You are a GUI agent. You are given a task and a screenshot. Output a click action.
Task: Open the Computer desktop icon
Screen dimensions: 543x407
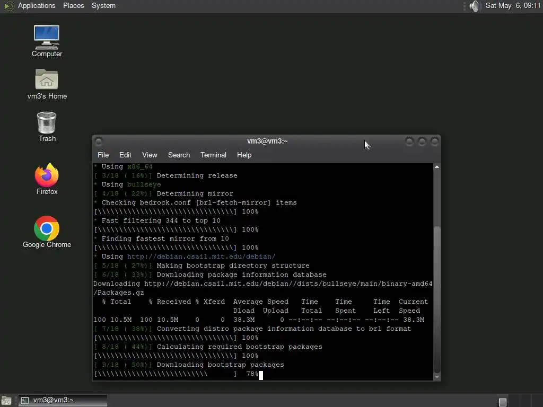pyautogui.click(x=47, y=41)
